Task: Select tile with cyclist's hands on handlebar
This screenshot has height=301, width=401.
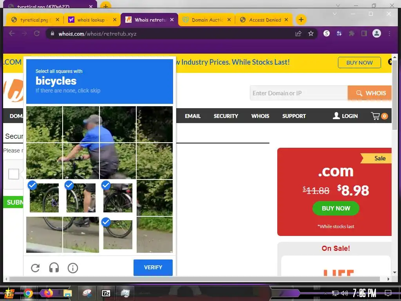Action: (81, 161)
